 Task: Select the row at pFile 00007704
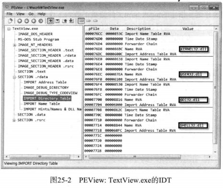tap(149, 105)
